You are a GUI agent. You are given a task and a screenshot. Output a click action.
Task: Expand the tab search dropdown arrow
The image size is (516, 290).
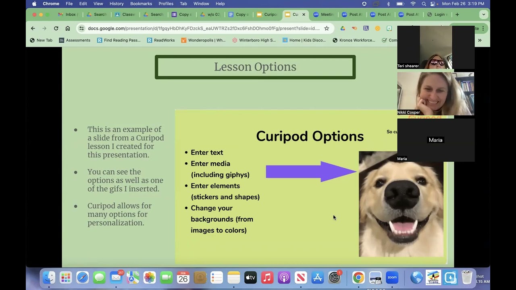point(484,14)
